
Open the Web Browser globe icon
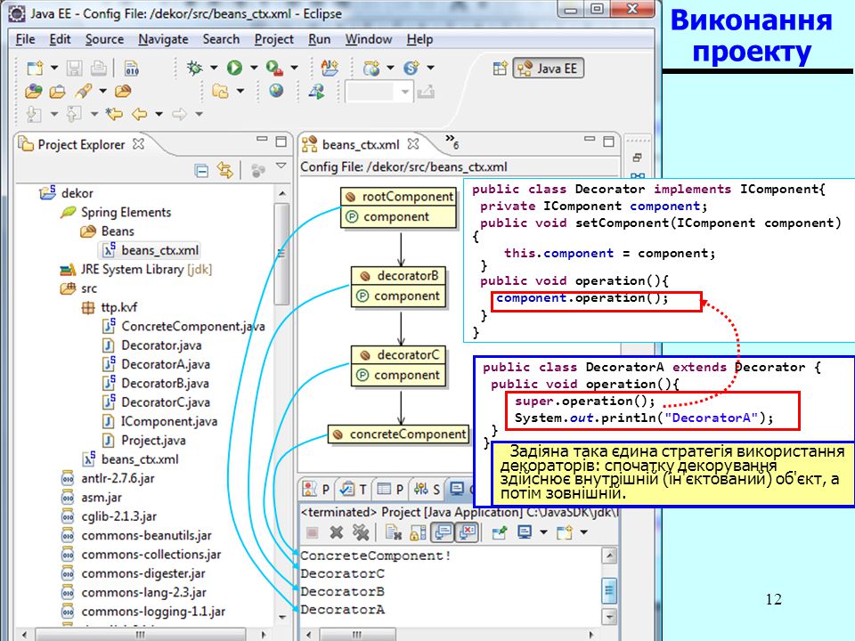coord(276,91)
